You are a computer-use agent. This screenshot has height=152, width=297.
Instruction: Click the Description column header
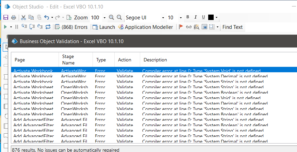pyautogui.click(x=155, y=60)
